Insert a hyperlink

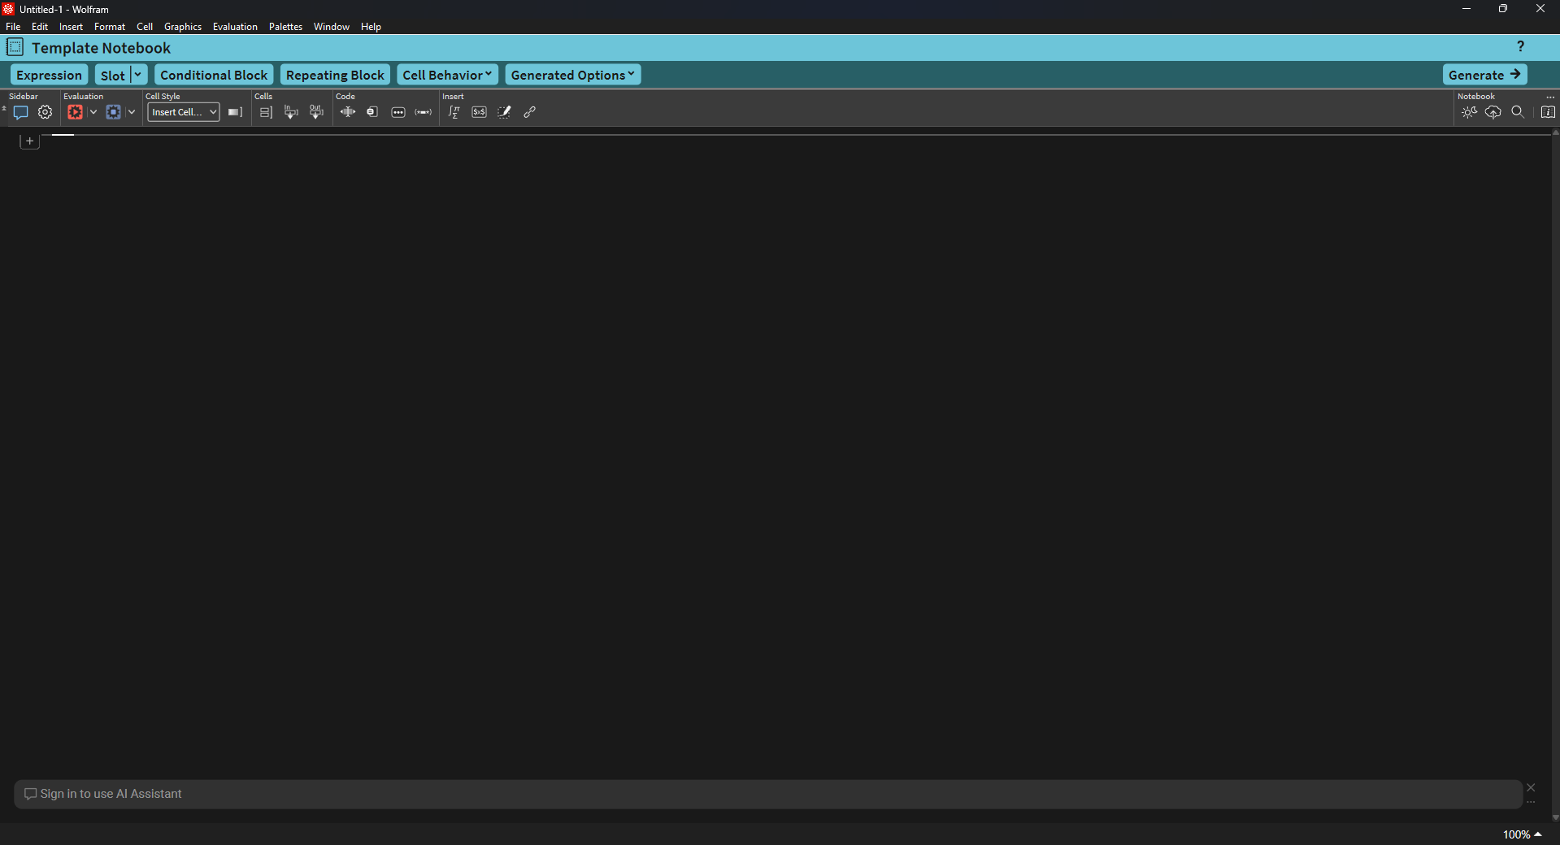(530, 112)
